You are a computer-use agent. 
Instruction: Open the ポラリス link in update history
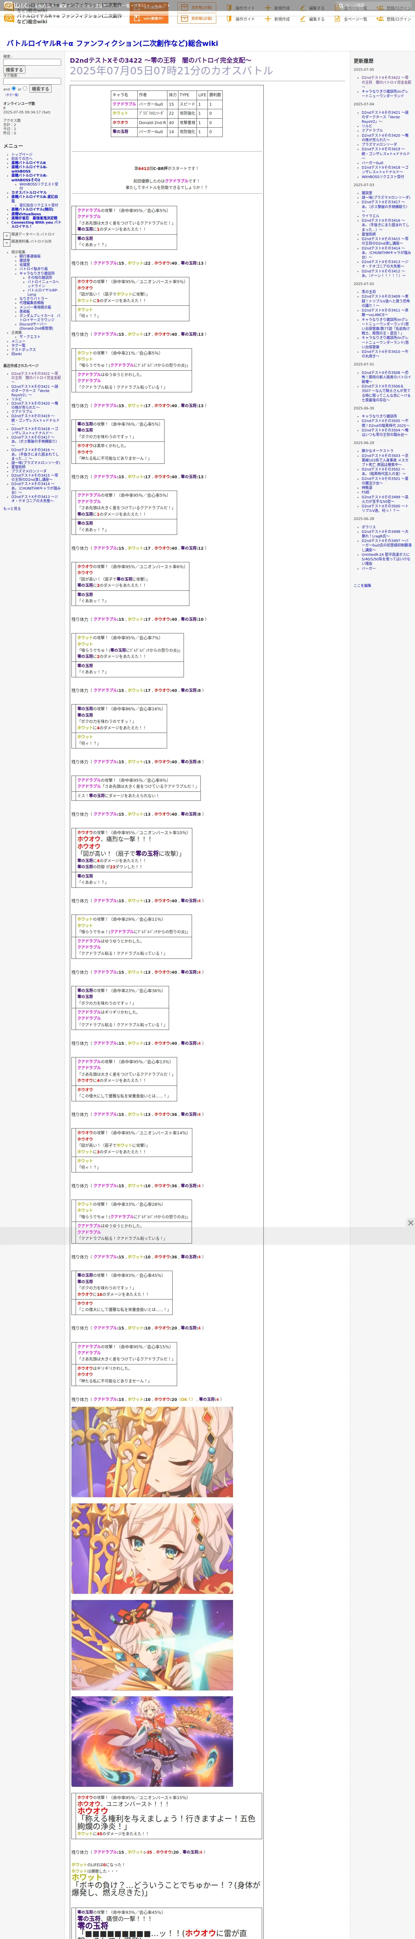(x=368, y=527)
